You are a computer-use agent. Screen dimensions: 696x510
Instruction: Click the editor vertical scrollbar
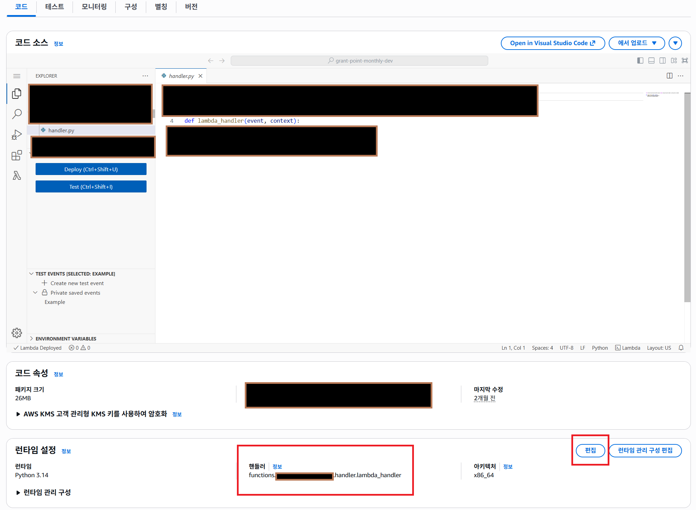(x=687, y=197)
